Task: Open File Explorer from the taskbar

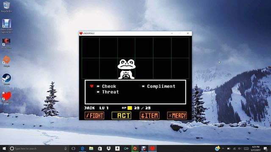Action: pos(91,148)
